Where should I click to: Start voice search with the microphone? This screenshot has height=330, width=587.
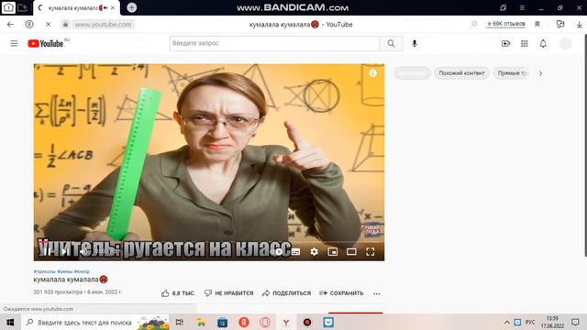[415, 43]
